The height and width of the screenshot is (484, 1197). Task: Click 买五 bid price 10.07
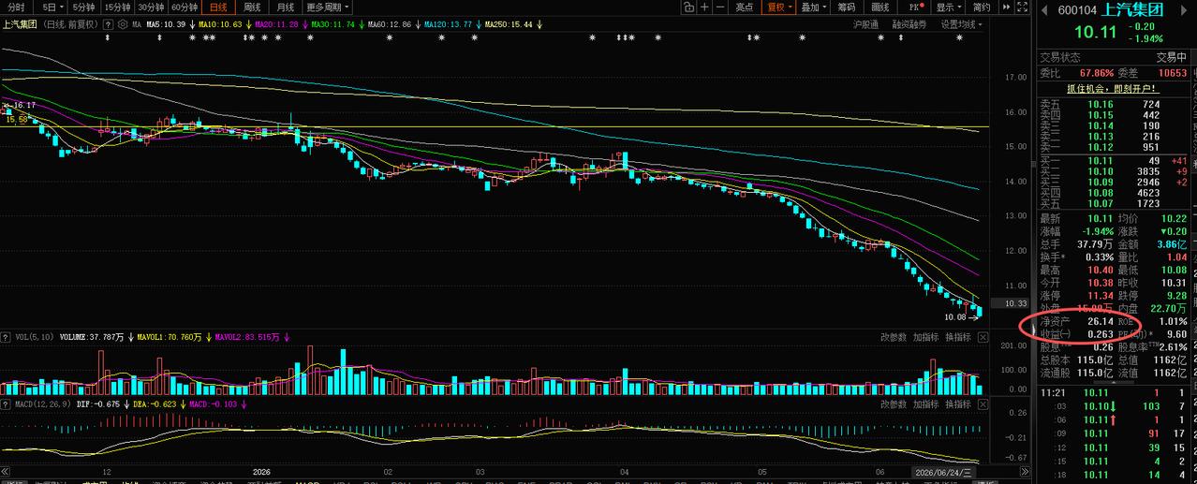[1100, 203]
